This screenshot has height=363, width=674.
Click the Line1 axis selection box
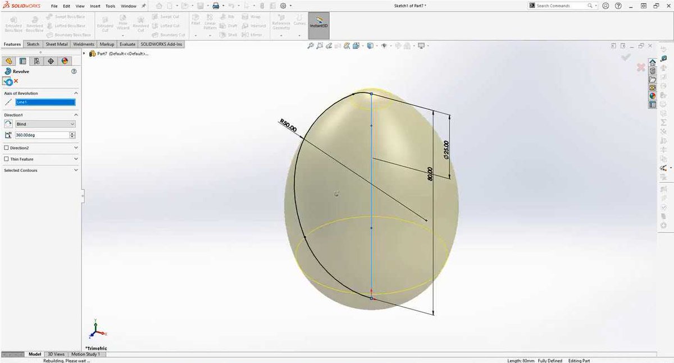(x=45, y=102)
